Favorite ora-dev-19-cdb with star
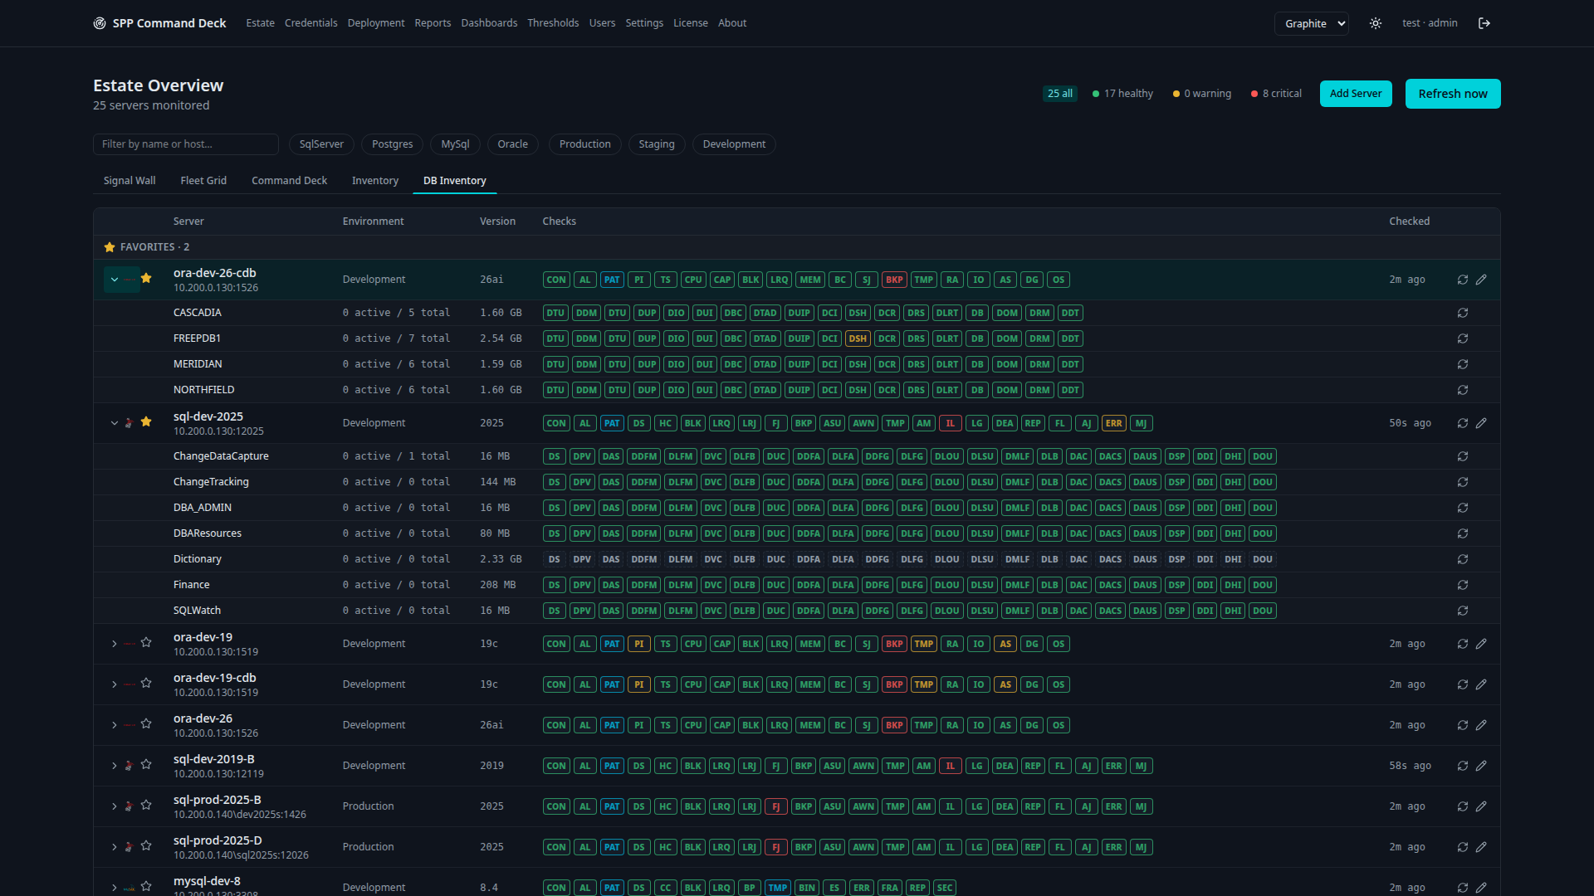The image size is (1594, 896). pyautogui.click(x=146, y=684)
